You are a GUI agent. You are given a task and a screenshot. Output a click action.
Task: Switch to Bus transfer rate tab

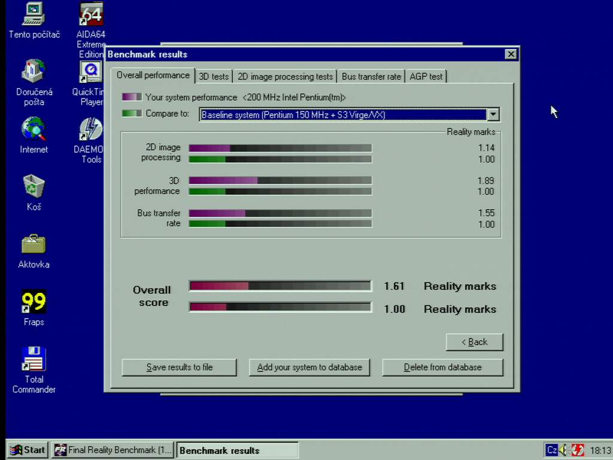point(371,76)
